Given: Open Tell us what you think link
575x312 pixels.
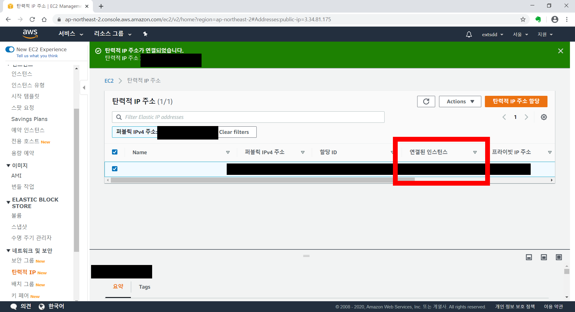Looking at the screenshot, I should pos(37,56).
